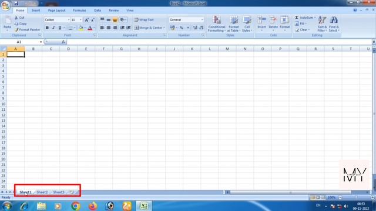The height and width of the screenshot is (211, 376).
Task: Open Google Chrome from taskbar
Action: tap(76, 206)
